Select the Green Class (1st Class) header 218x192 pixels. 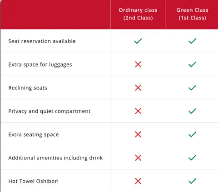pos(192,14)
